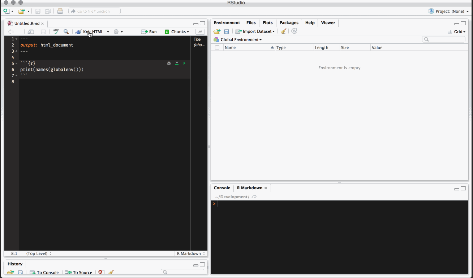473x278 pixels.
Task: Open chunk options via the gear icon
Action: click(x=168, y=63)
